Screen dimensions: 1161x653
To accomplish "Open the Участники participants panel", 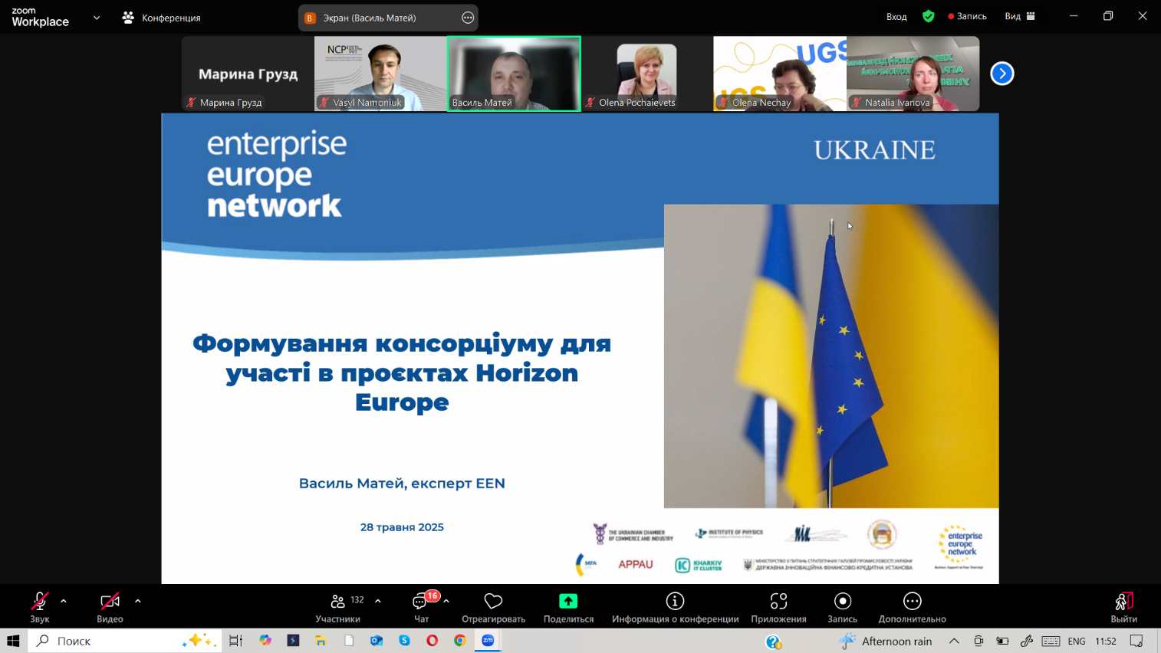I will (337, 607).
